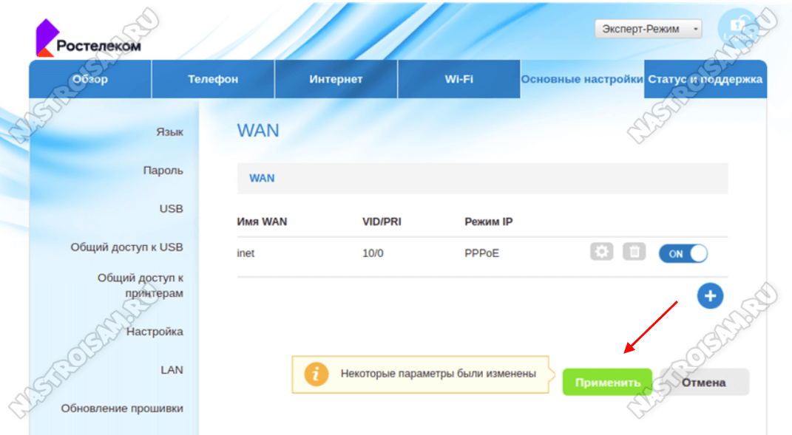Screen dimensions: 792x435
Task: Go to LAN settings in sidebar
Action: [x=172, y=370]
